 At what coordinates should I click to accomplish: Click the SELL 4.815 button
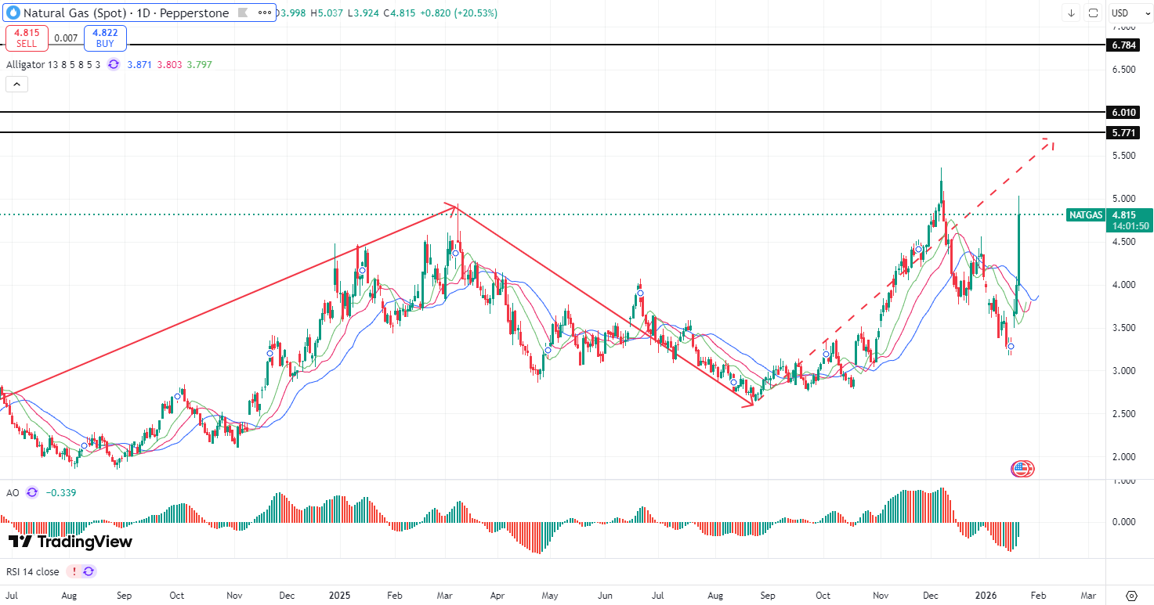point(27,38)
